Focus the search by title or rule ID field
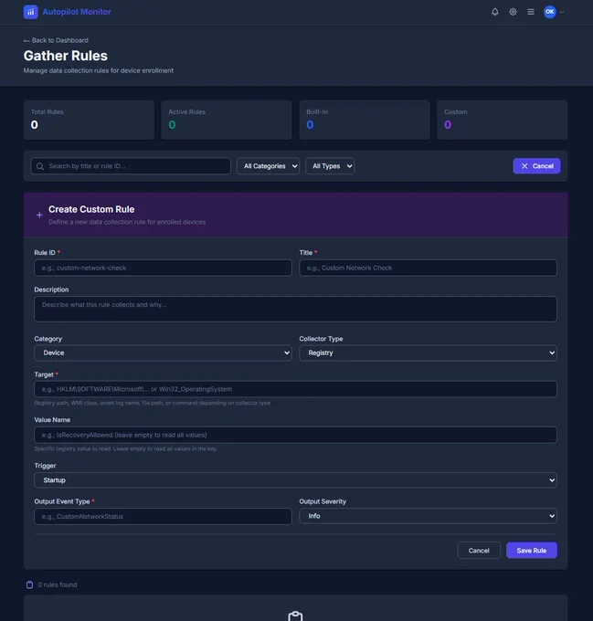 point(131,166)
